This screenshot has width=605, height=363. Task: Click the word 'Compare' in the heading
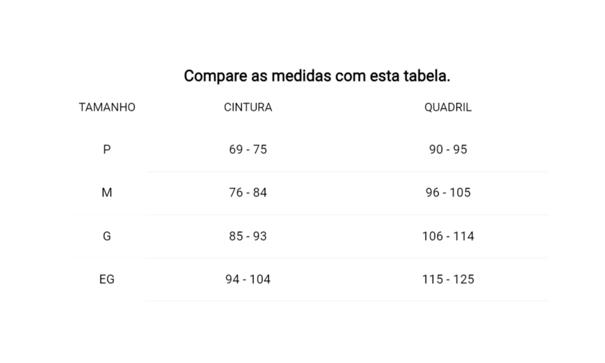(215, 77)
